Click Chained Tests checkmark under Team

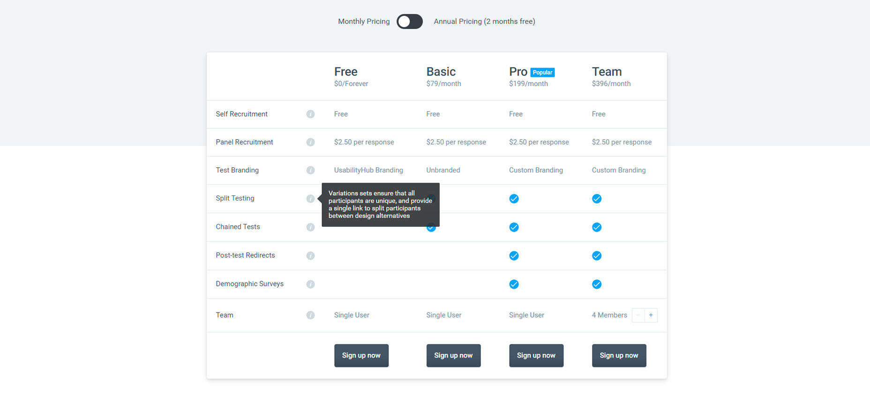point(597,227)
